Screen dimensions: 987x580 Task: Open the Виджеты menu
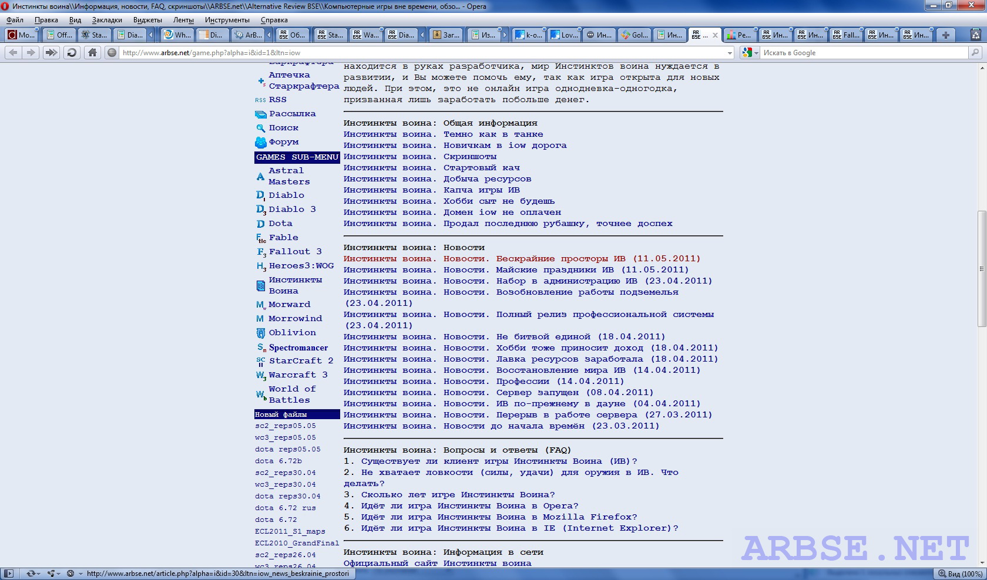147,20
